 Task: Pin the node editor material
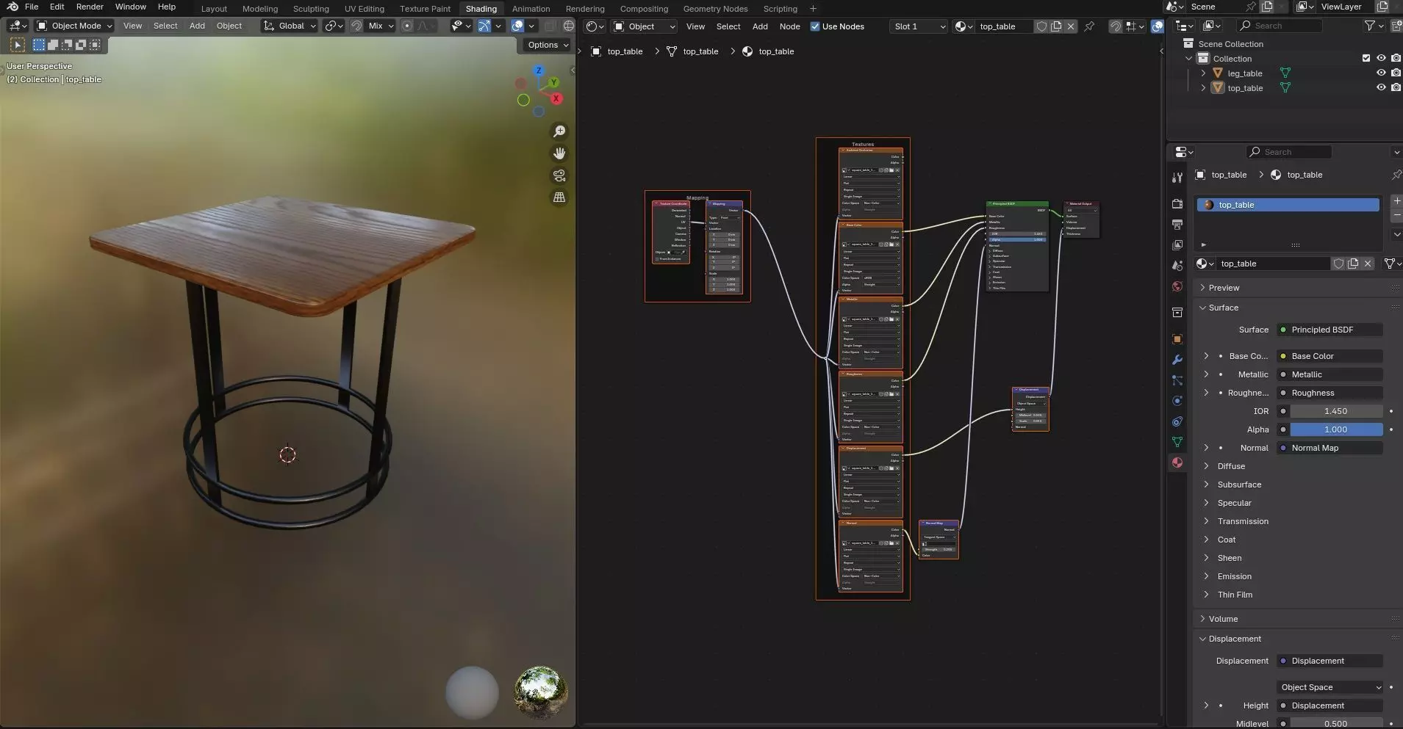(1089, 26)
